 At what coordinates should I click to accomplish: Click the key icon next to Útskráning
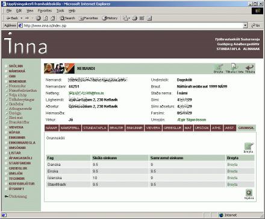pyautogui.click(x=7, y=196)
